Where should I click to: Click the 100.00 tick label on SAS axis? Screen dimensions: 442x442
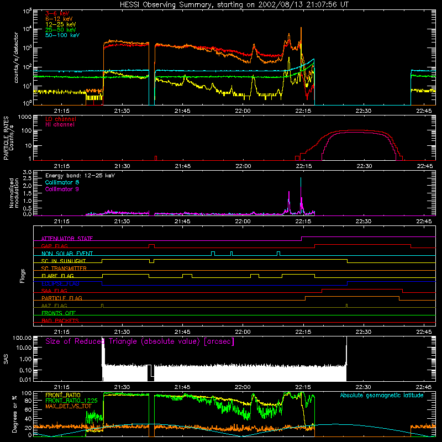(22, 338)
